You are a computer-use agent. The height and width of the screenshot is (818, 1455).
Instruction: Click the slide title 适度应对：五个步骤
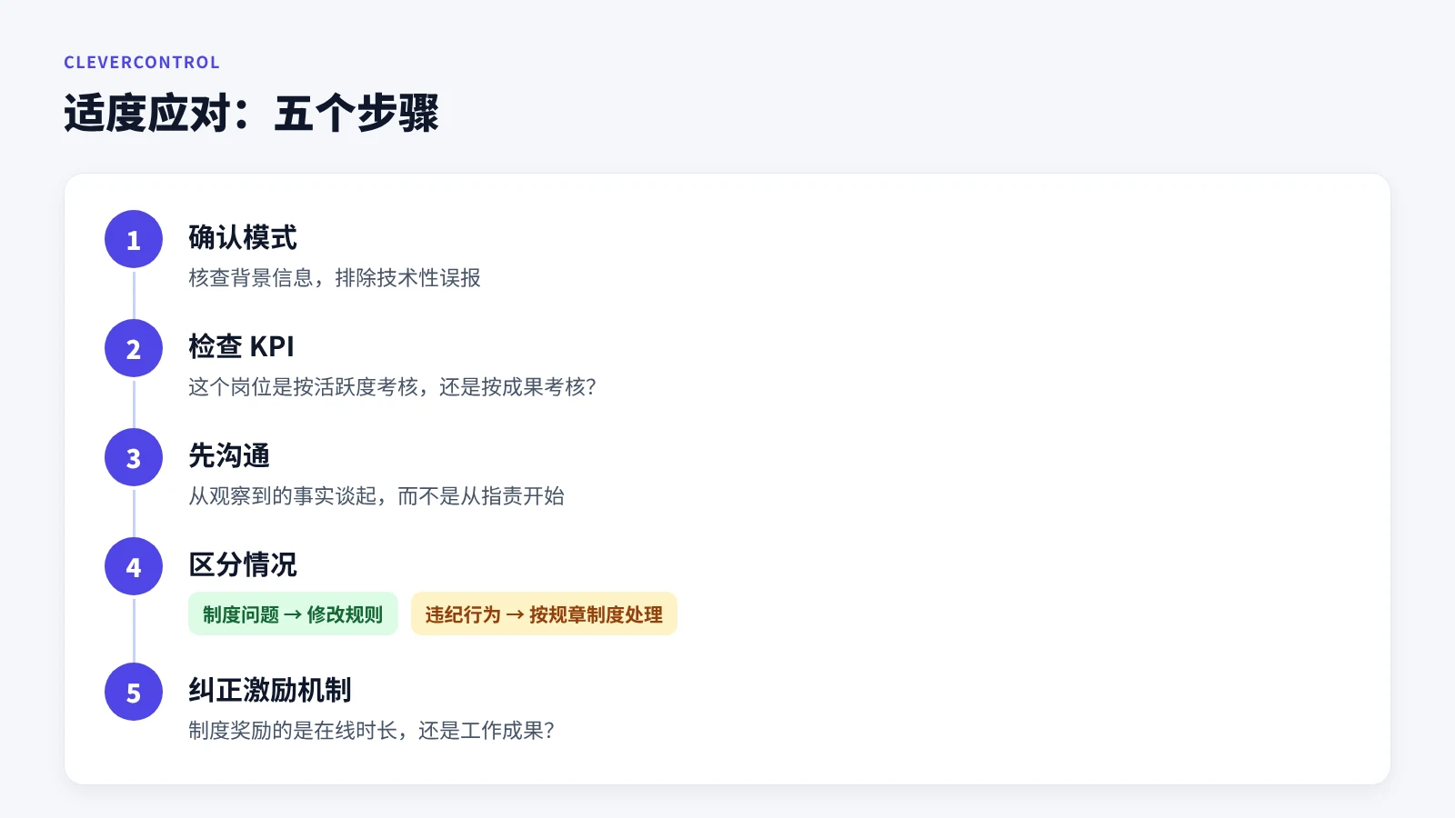[252, 114]
